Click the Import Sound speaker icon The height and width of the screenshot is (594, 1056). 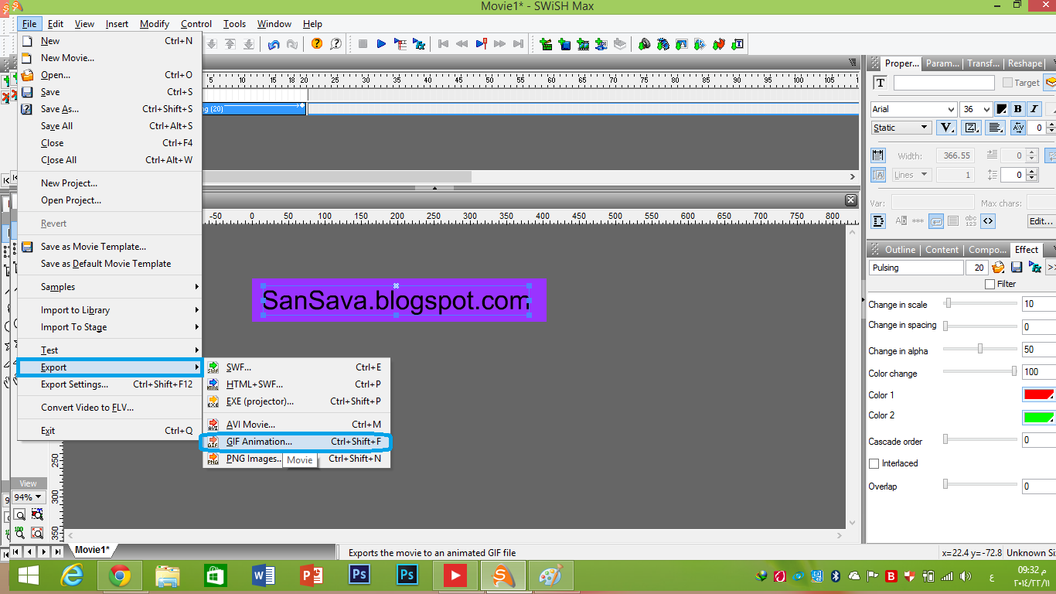coord(644,44)
